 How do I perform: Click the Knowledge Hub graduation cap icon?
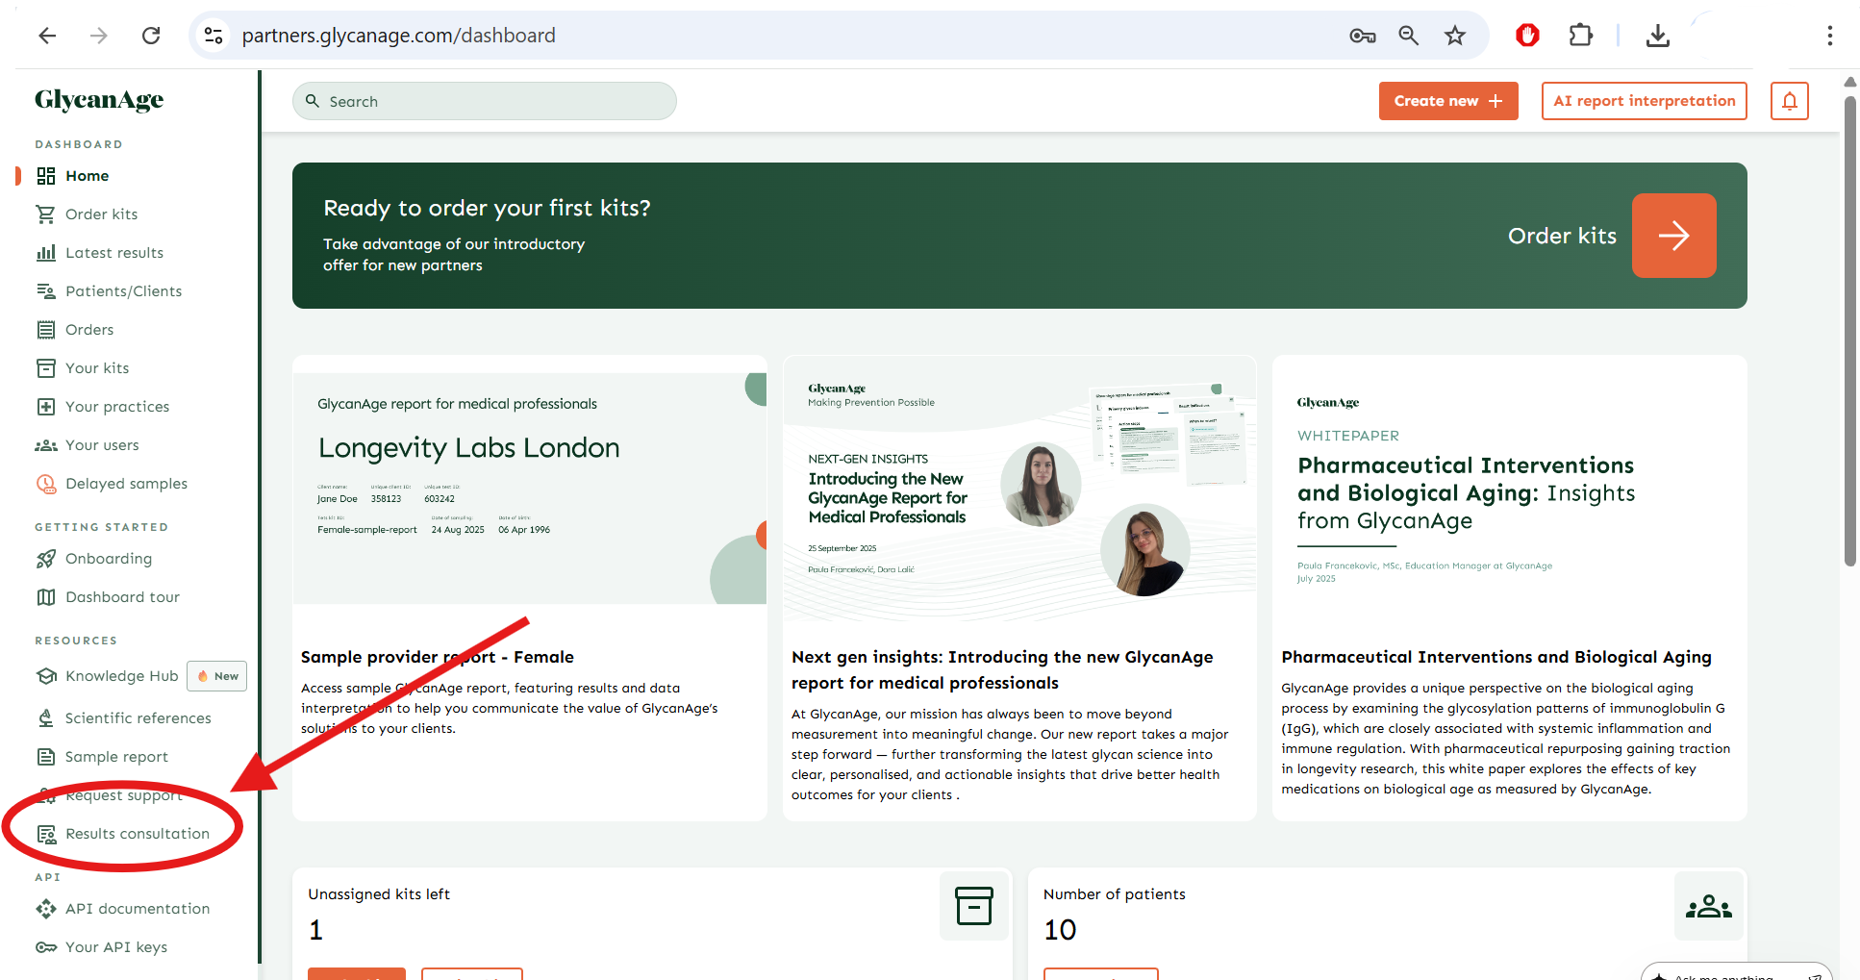pyautogui.click(x=45, y=676)
